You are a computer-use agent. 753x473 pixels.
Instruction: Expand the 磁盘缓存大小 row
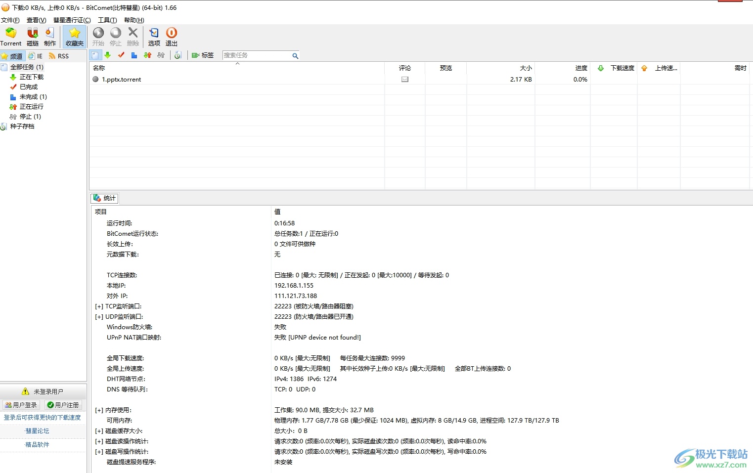pyautogui.click(x=99, y=431)
